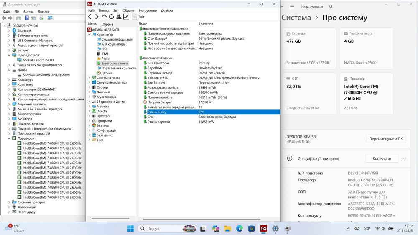Collapse Процесори node in Device Manager
The width and height of the screenshot is (418, 235).
pos(9,138)
